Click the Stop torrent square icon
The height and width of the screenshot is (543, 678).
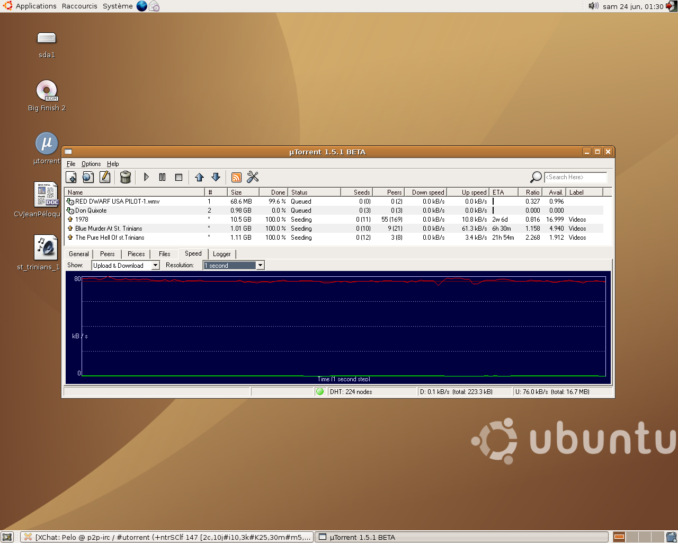179,177
